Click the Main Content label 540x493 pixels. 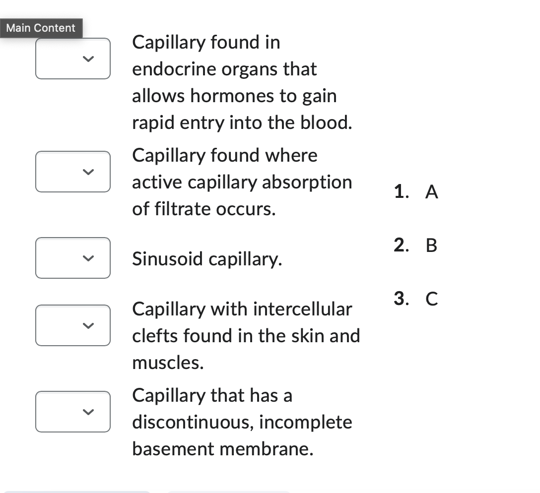click(x=41, y=28)
